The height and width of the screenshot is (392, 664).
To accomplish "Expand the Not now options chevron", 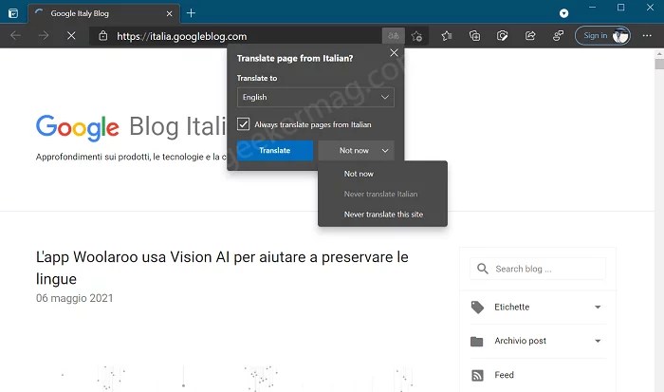I will point(385,151).
